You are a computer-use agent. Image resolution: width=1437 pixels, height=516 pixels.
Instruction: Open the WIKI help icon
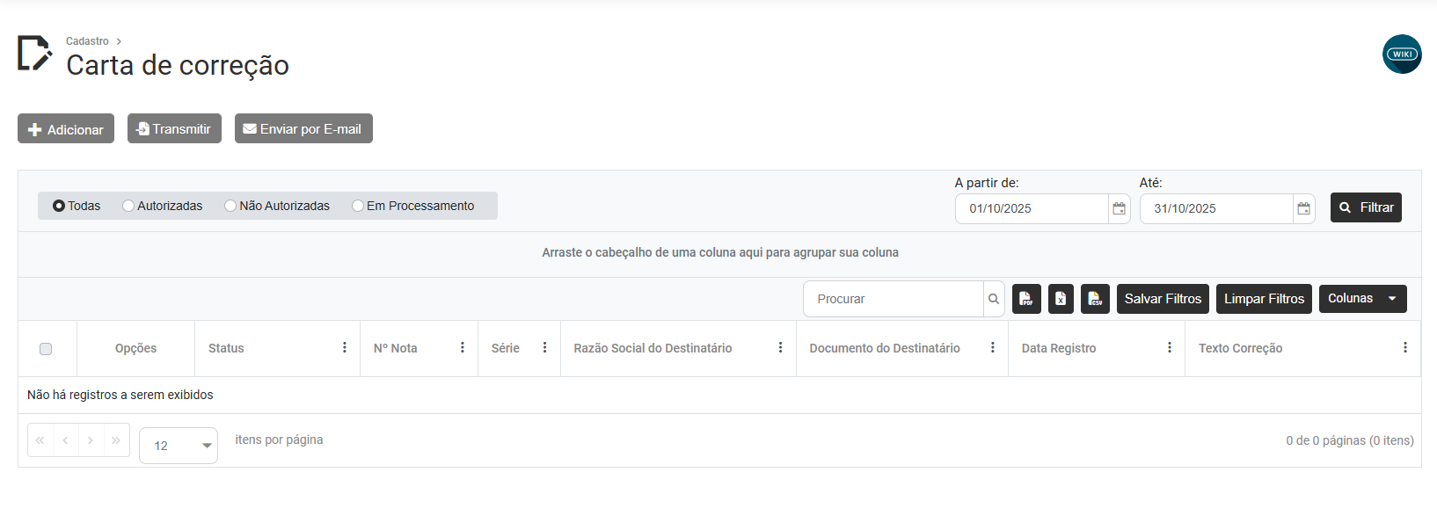pos(1402,55)
